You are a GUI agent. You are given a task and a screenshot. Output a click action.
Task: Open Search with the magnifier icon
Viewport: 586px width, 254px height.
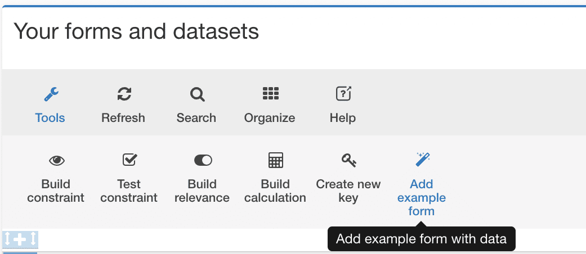pyautogui.click(x=196, y=94)
